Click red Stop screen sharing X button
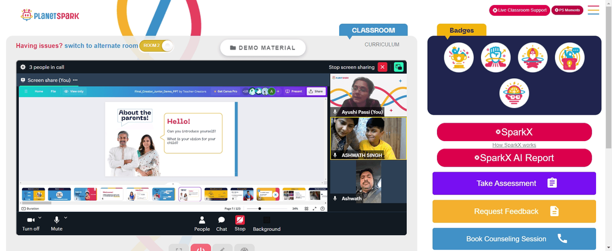The height and width of the screenshot is (251, 612). pyautogui.click(x=382, y=67)
